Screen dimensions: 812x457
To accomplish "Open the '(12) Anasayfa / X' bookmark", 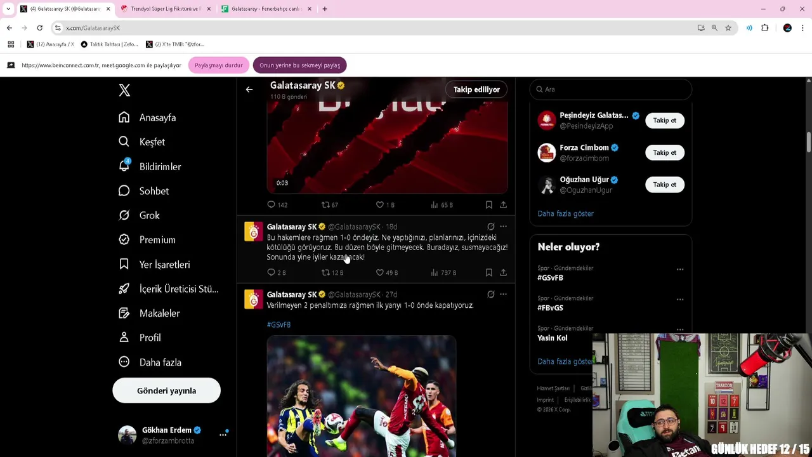I will (50, 44).
